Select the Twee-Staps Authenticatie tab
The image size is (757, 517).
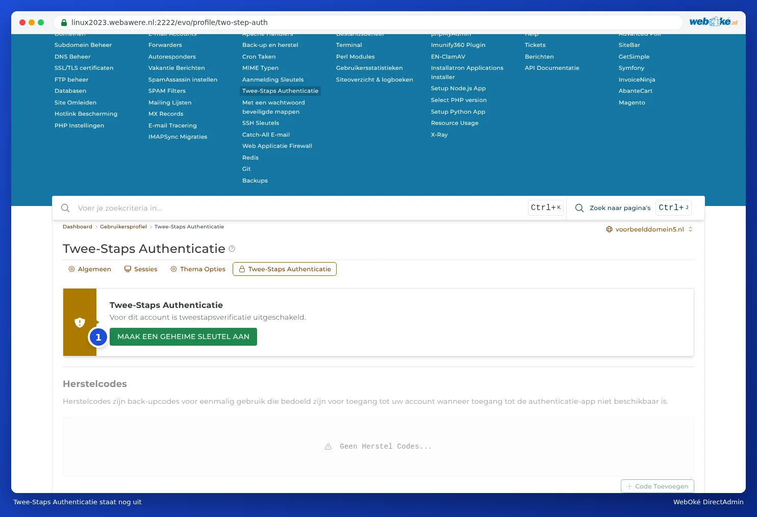[285, 269]
